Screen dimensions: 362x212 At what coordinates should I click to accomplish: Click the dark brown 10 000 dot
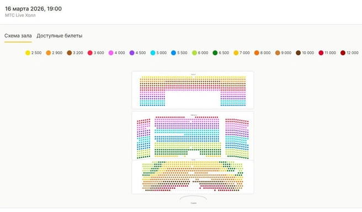point(299,53)
